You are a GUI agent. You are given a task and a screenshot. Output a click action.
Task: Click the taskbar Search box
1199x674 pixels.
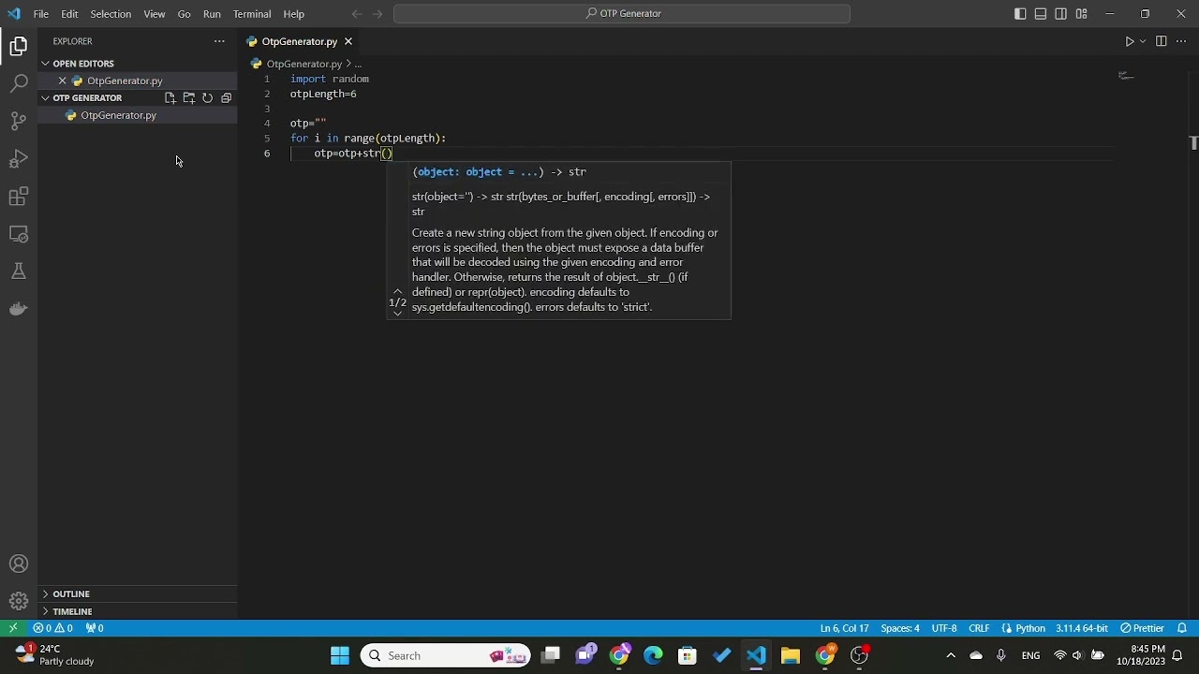tap(445, 655)
